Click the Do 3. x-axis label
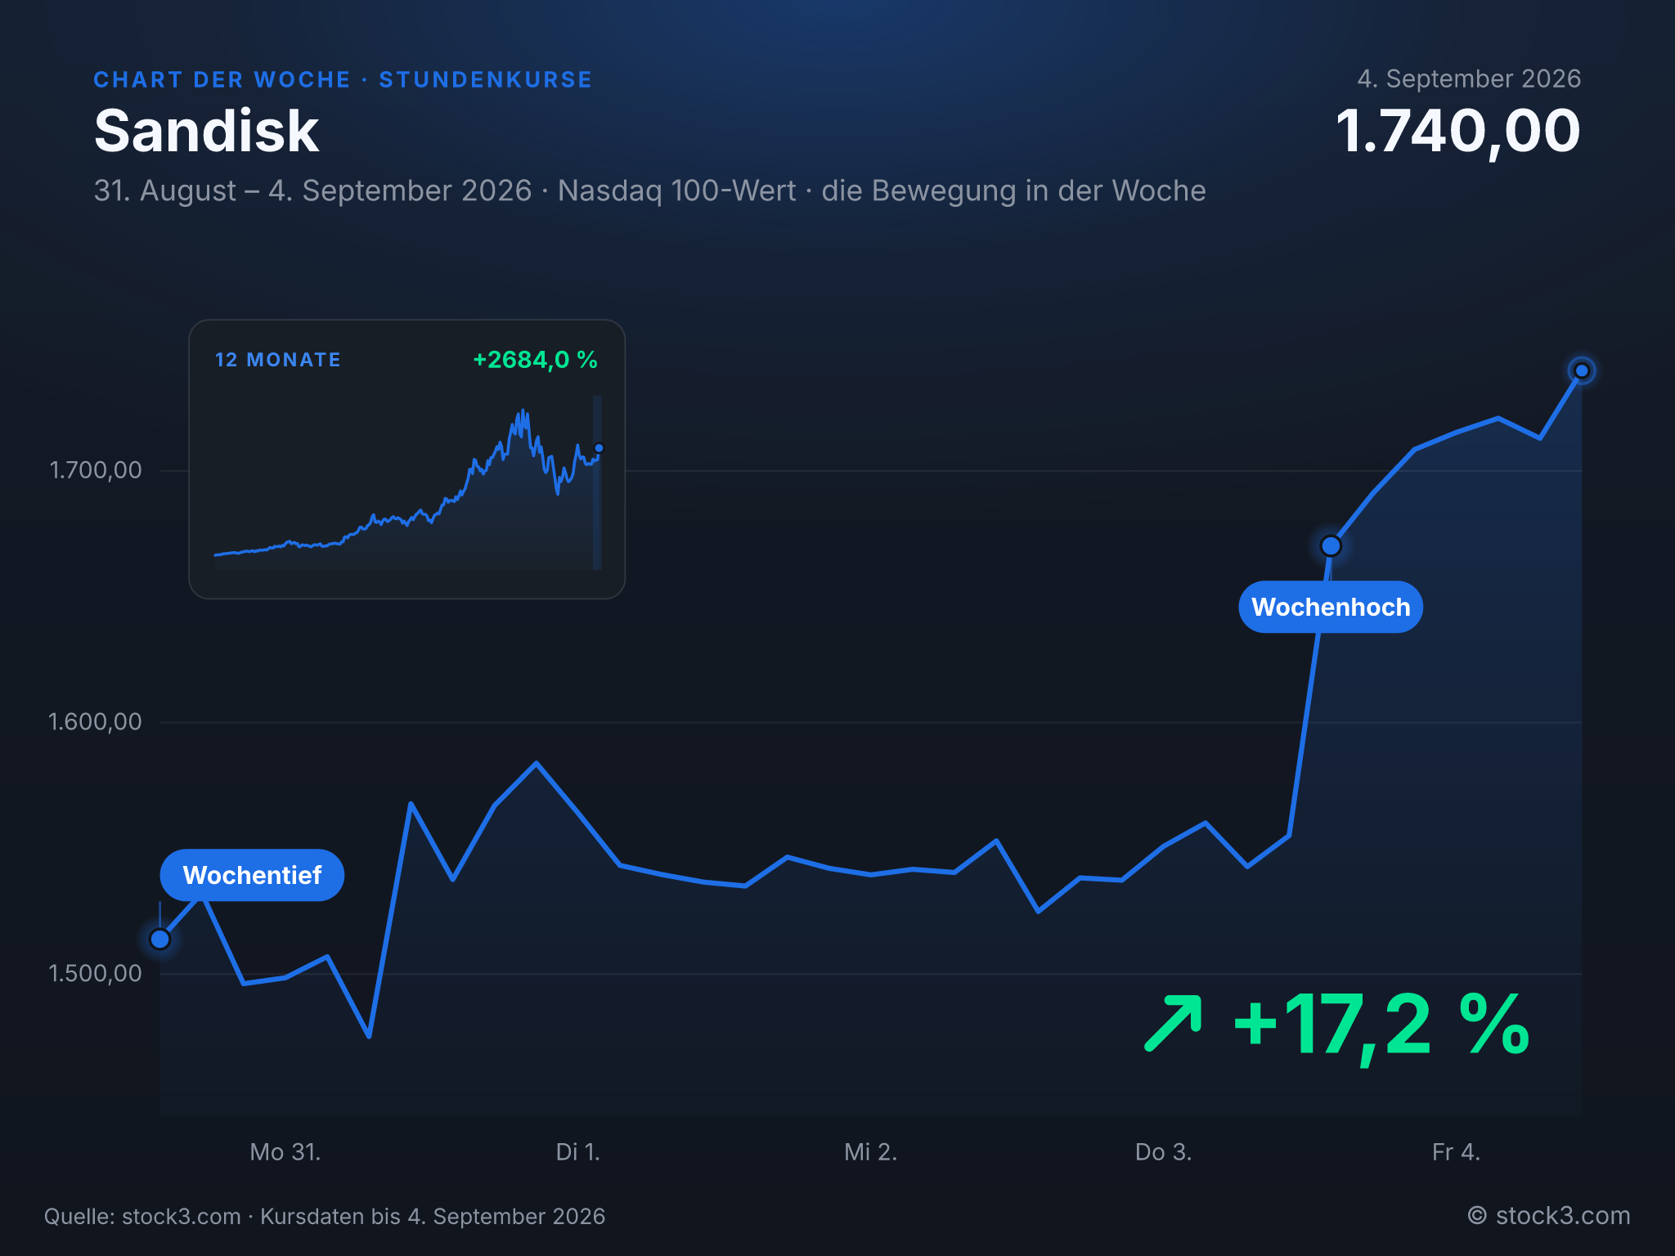The width and height of the screenshot is (1675, 1256). pyautogui.click(x=1164, y=1152)
